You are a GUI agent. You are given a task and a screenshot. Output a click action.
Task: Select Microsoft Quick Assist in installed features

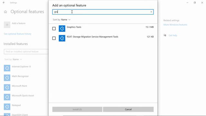[x=23, y=96]
